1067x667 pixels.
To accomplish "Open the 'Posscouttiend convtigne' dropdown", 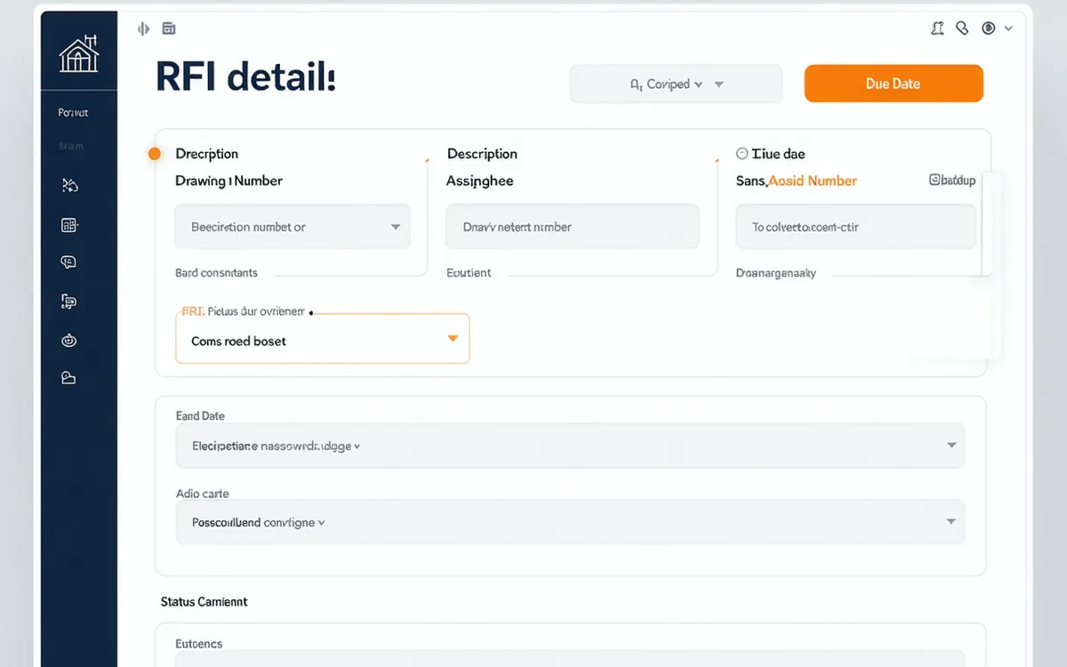I will [570, 522].
